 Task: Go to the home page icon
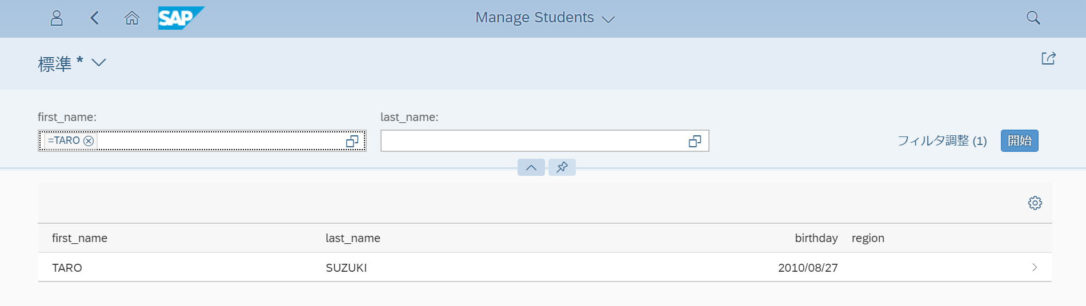pos(132,18)
